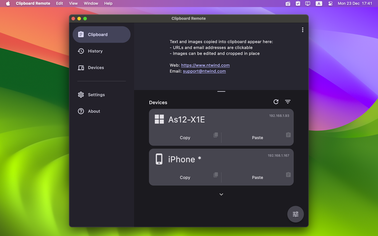Click the panel divider handle above Devices
Viewport: 378px width, 236px height.
point(221,91)
